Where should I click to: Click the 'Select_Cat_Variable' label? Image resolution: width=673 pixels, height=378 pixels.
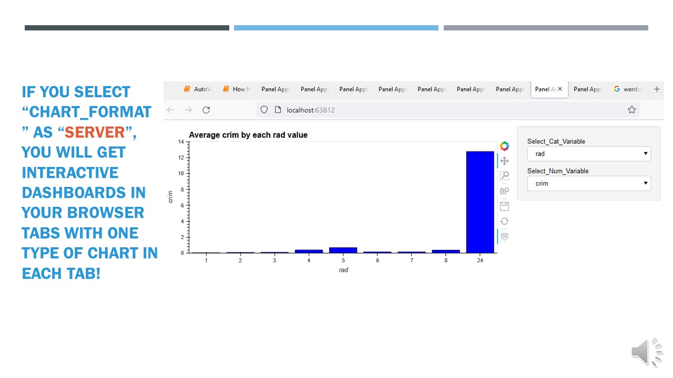point(556,141)
